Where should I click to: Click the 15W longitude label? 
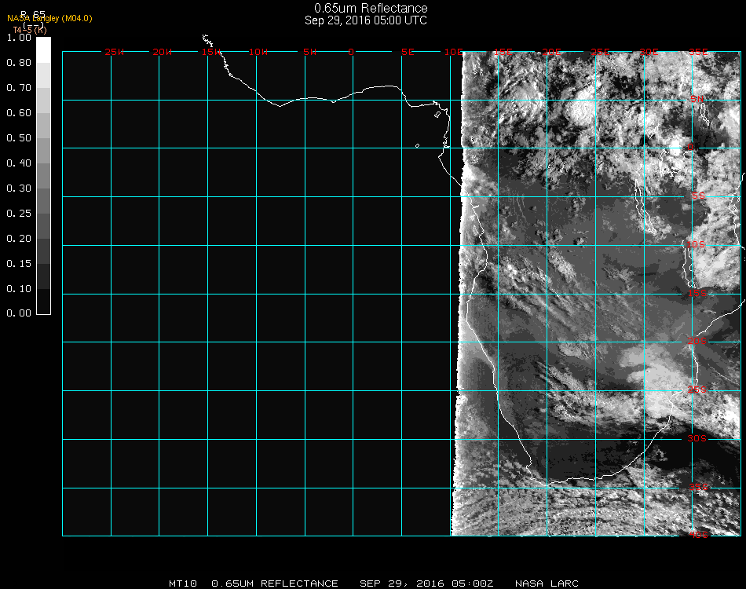(211, 52)
